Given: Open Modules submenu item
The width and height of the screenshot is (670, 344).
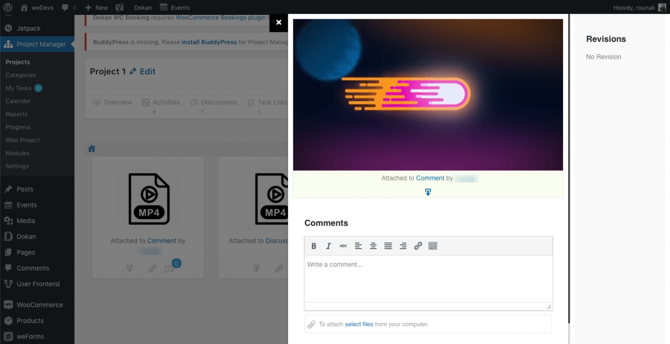Looking at the screenshot, I should (x=17, y=153).
